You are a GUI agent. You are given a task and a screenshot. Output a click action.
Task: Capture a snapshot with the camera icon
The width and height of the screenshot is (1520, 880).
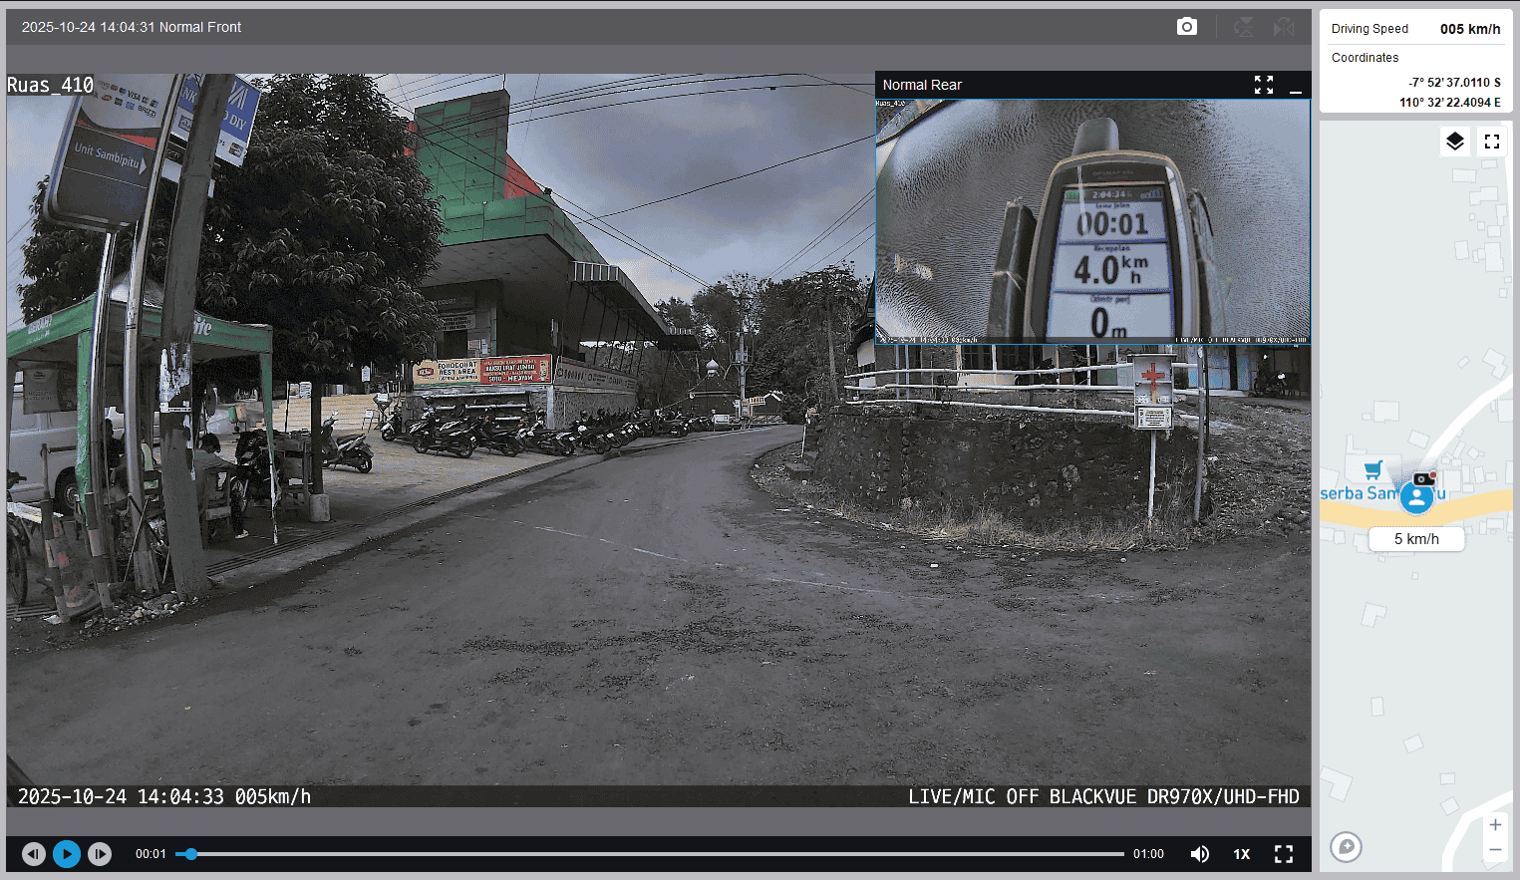(1186, 27)
